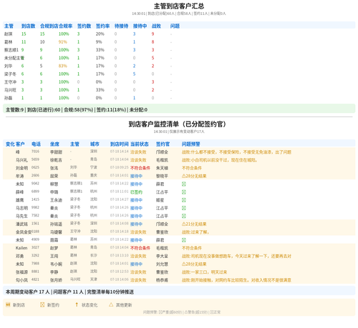Image resolution: width=358 pixels, height=328 pixels.
Task: Click phone number 4821
Action: coord(35,279)
